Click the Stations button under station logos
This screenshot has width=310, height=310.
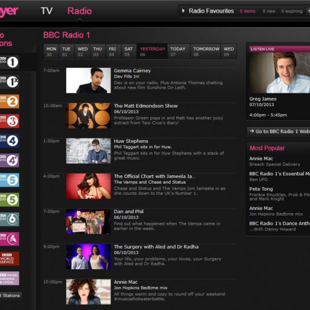[x=11, y=295]
